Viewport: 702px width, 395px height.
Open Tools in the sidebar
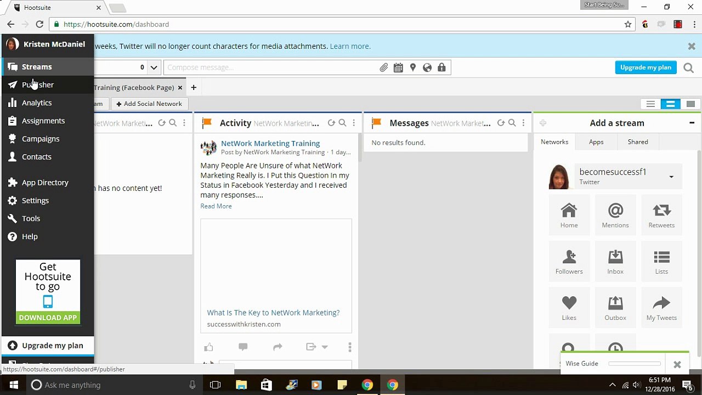click(x=47, y=218)
